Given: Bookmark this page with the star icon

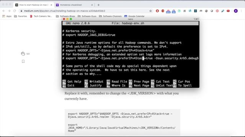Looking at the screenshot, I should (x=150, y=11).
